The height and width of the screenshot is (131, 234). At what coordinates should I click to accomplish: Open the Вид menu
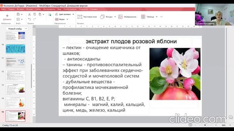[x=59, y=9]
